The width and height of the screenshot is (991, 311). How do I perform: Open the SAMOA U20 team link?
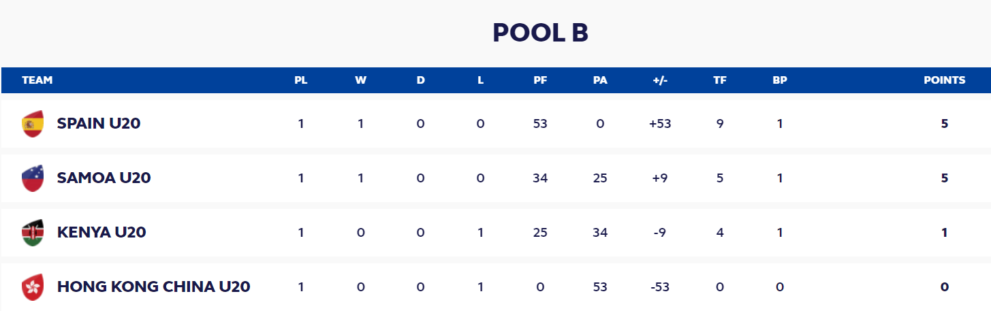(x=104, y=178)
